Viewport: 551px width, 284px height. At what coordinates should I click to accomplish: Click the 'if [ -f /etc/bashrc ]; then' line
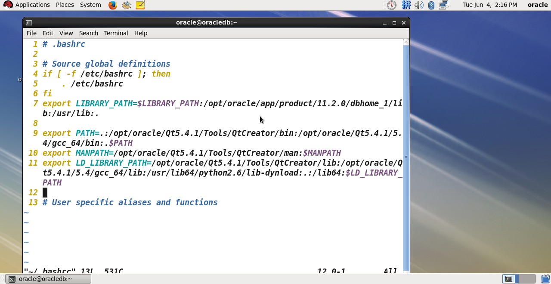pyautogui.click(x=106, y=74)
